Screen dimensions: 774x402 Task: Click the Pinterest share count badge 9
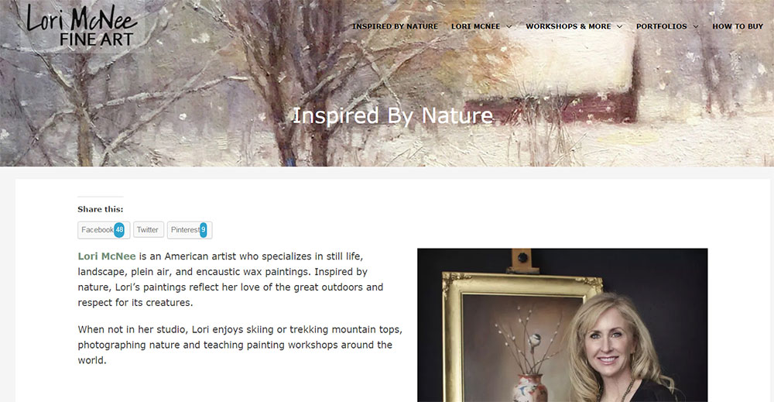pyautogui.click(x=203, y=229)
